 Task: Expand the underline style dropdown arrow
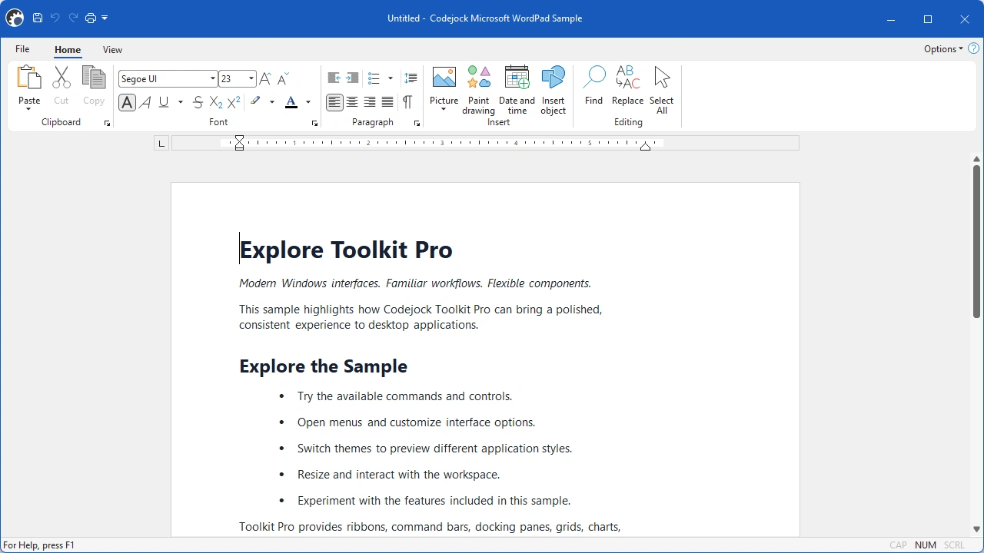[x=181, y=102]
